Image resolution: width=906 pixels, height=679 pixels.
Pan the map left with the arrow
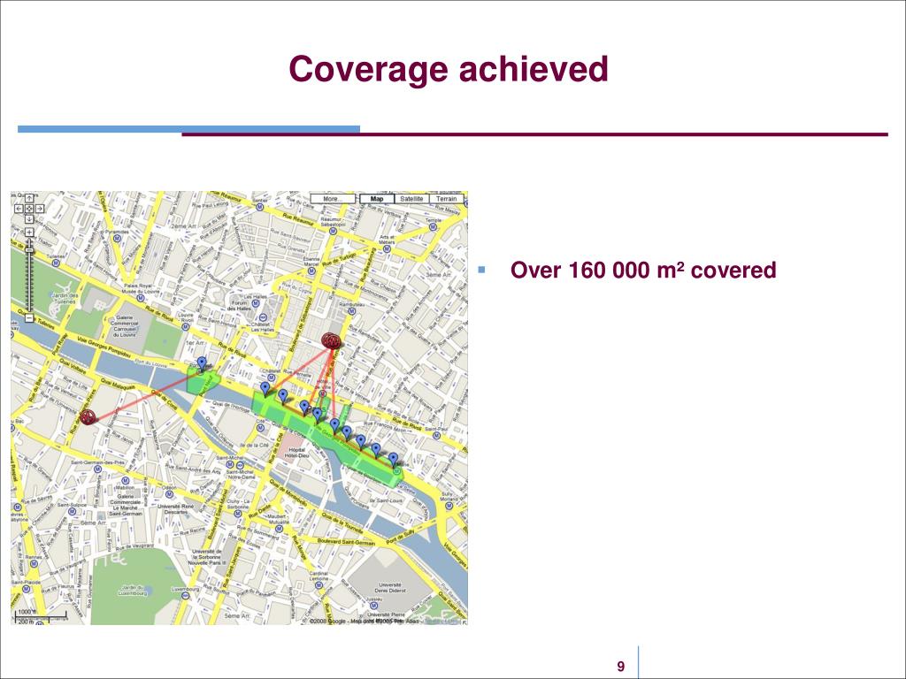(19, 209)
